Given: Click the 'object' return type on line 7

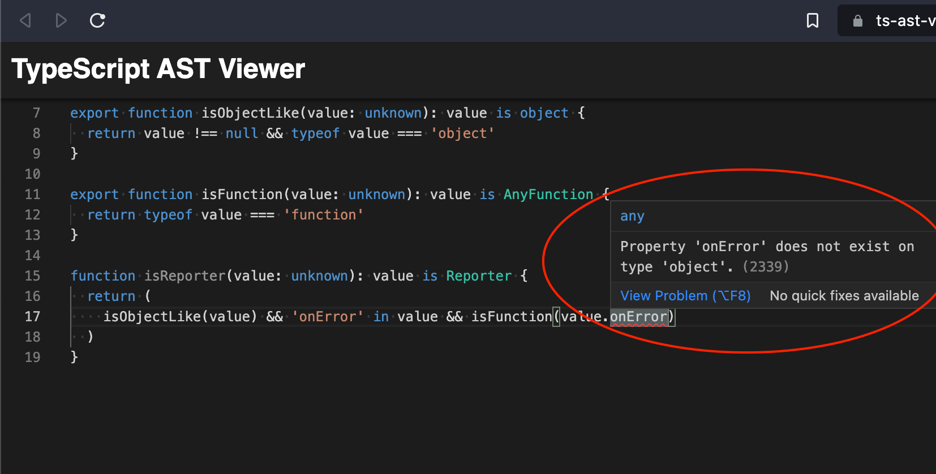Looking at the screenshot, I should [544, 113].
